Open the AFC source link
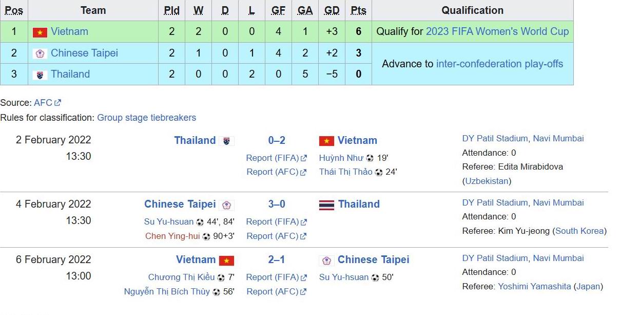 pos(43,103)
